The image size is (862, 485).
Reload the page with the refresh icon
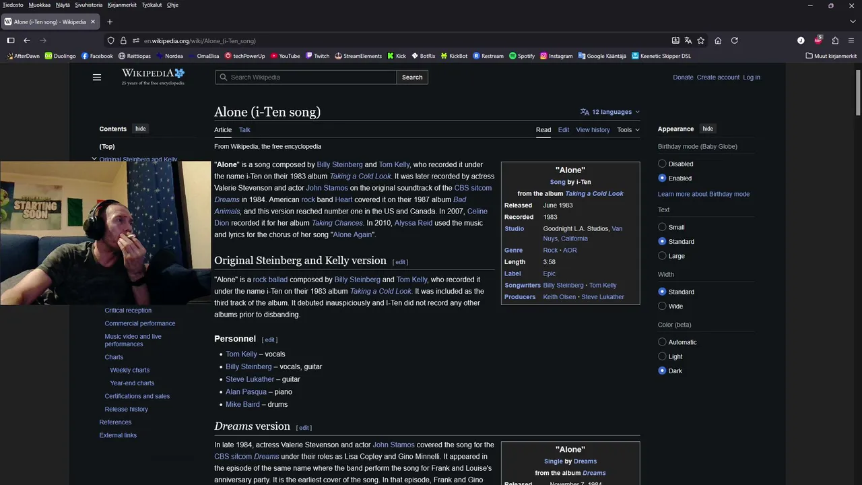tap(735, 40)
